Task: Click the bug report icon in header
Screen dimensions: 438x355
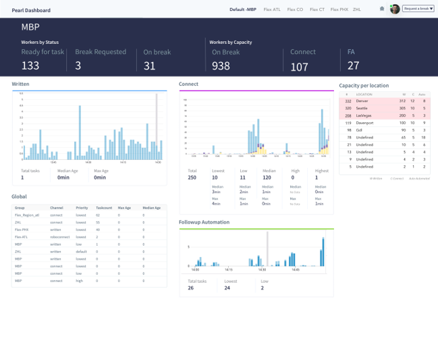Action: click(382, 9)
